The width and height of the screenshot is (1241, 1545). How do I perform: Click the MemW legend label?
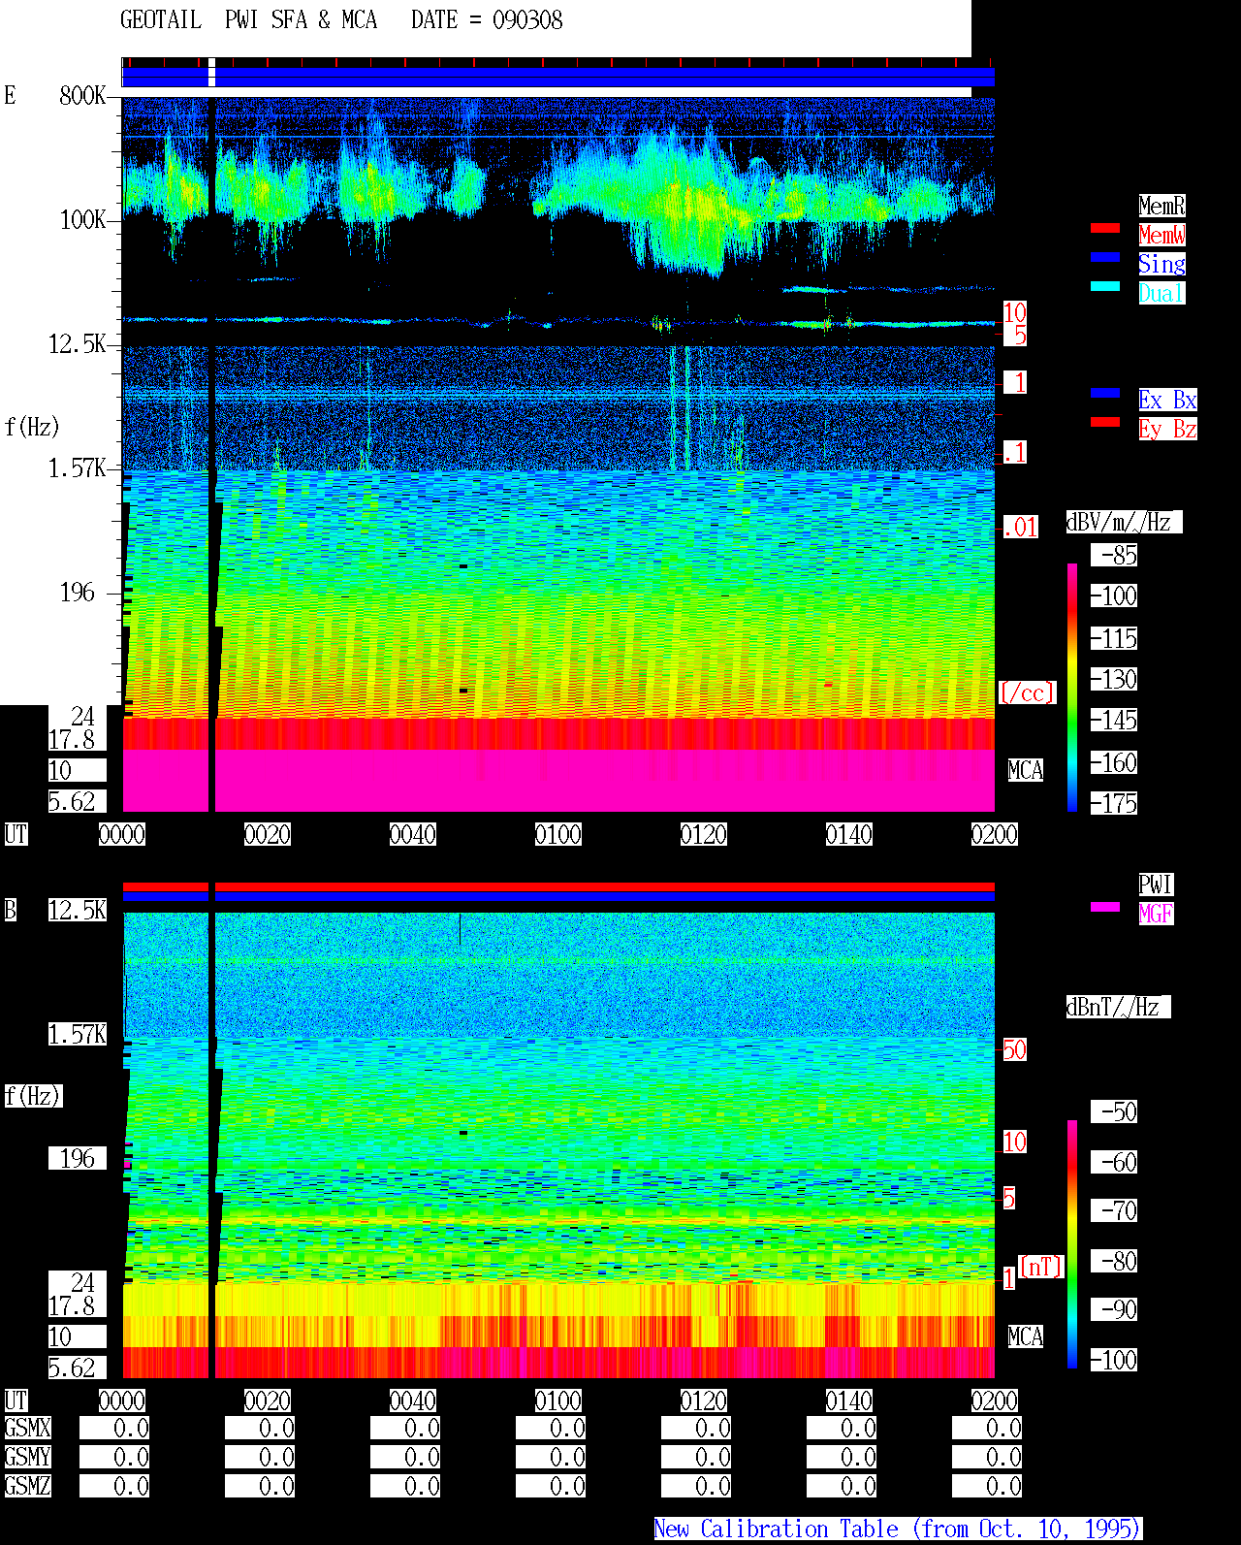[x=1161, y=235]
